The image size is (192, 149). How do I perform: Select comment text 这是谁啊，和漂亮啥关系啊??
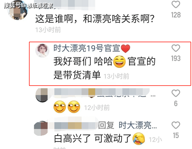(95, 19)
